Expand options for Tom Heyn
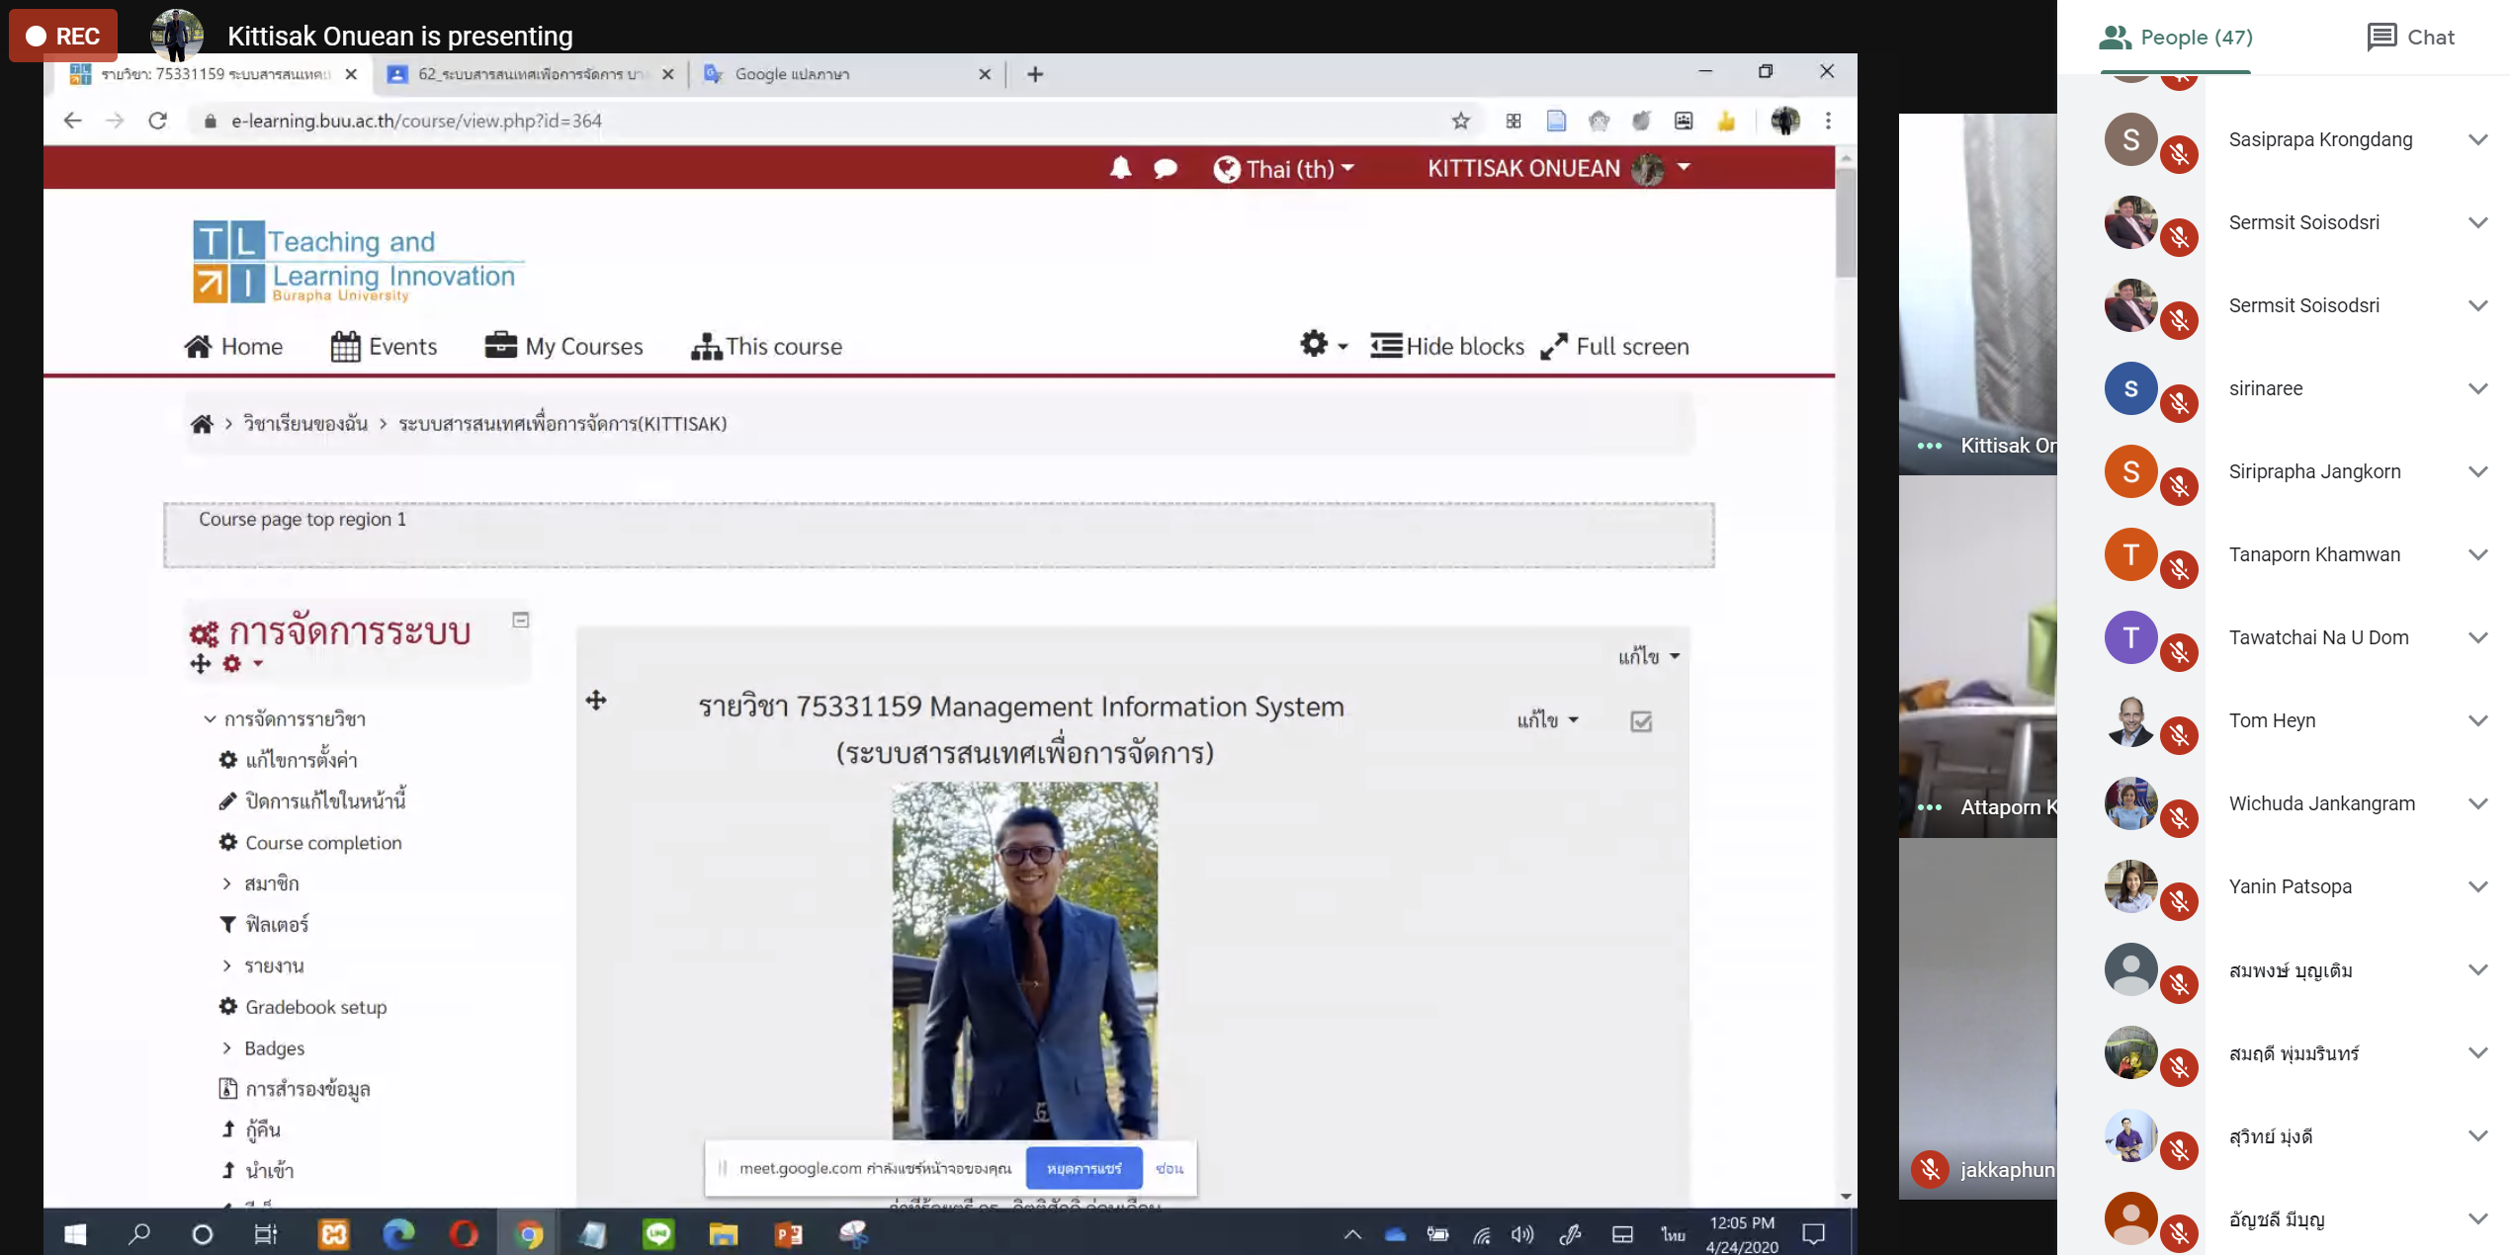2510x1255 pixels. tap(2477, 720)
